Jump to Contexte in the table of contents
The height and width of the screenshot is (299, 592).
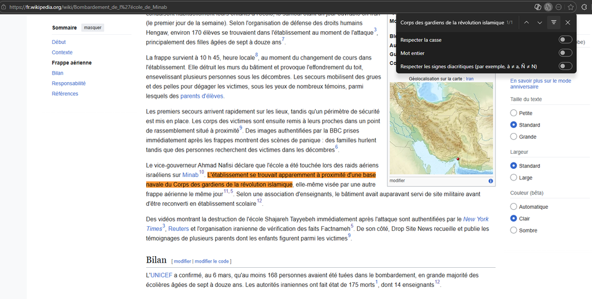(x=62, y=53)
